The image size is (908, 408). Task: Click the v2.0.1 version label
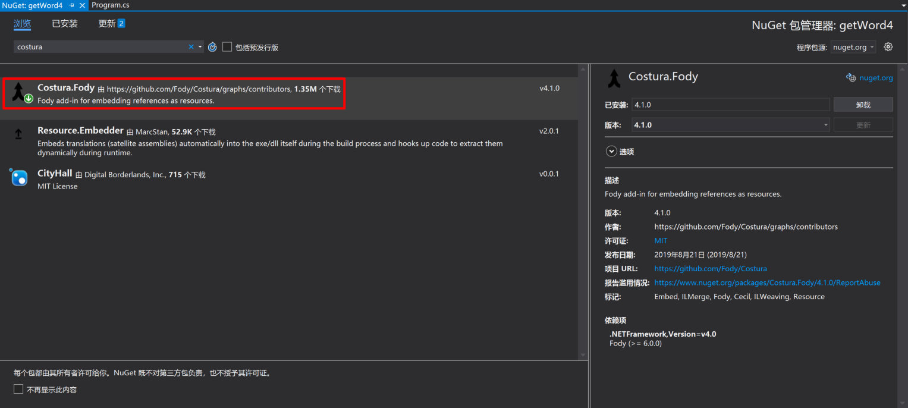(549, 131)
